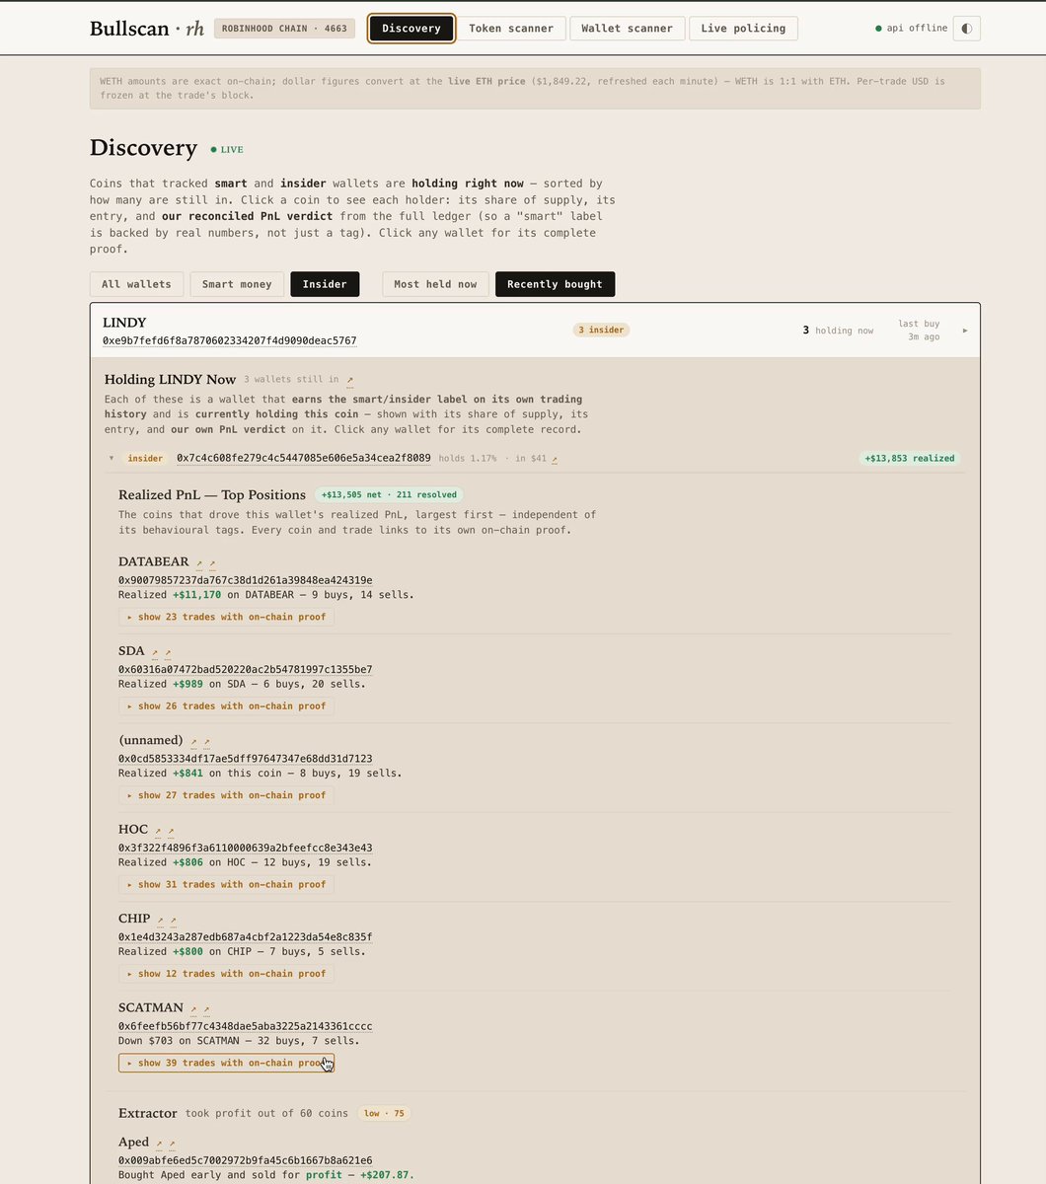
Task: Click the "+$13,853 realized" badge
Action: [909, 458]
